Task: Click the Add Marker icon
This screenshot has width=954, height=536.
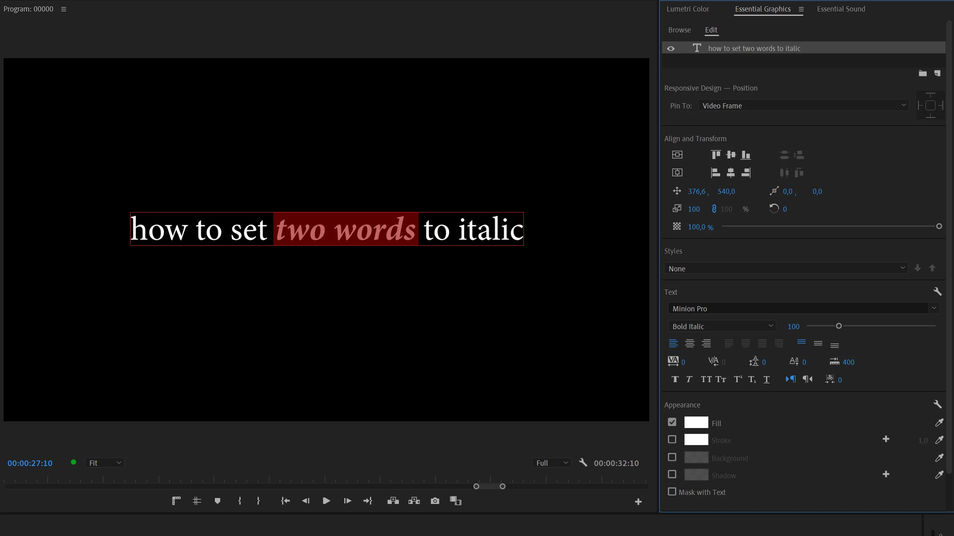Action: coord(217,501)
